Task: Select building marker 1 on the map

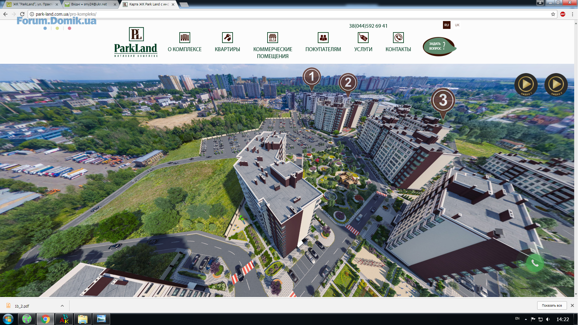Action: 312,77
